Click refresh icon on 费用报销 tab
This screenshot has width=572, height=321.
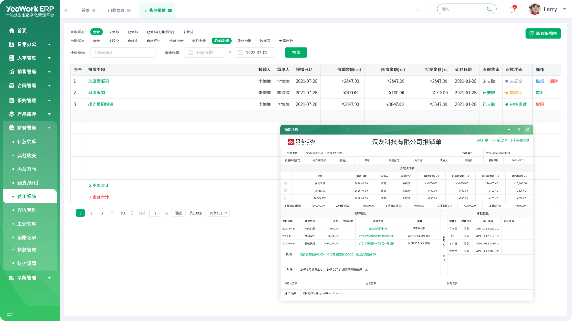point(144,10)
